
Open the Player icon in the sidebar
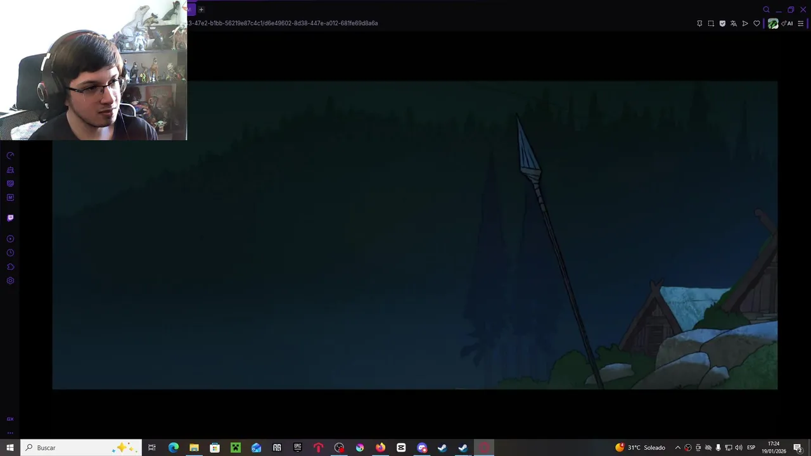click(x=10, y=239)
